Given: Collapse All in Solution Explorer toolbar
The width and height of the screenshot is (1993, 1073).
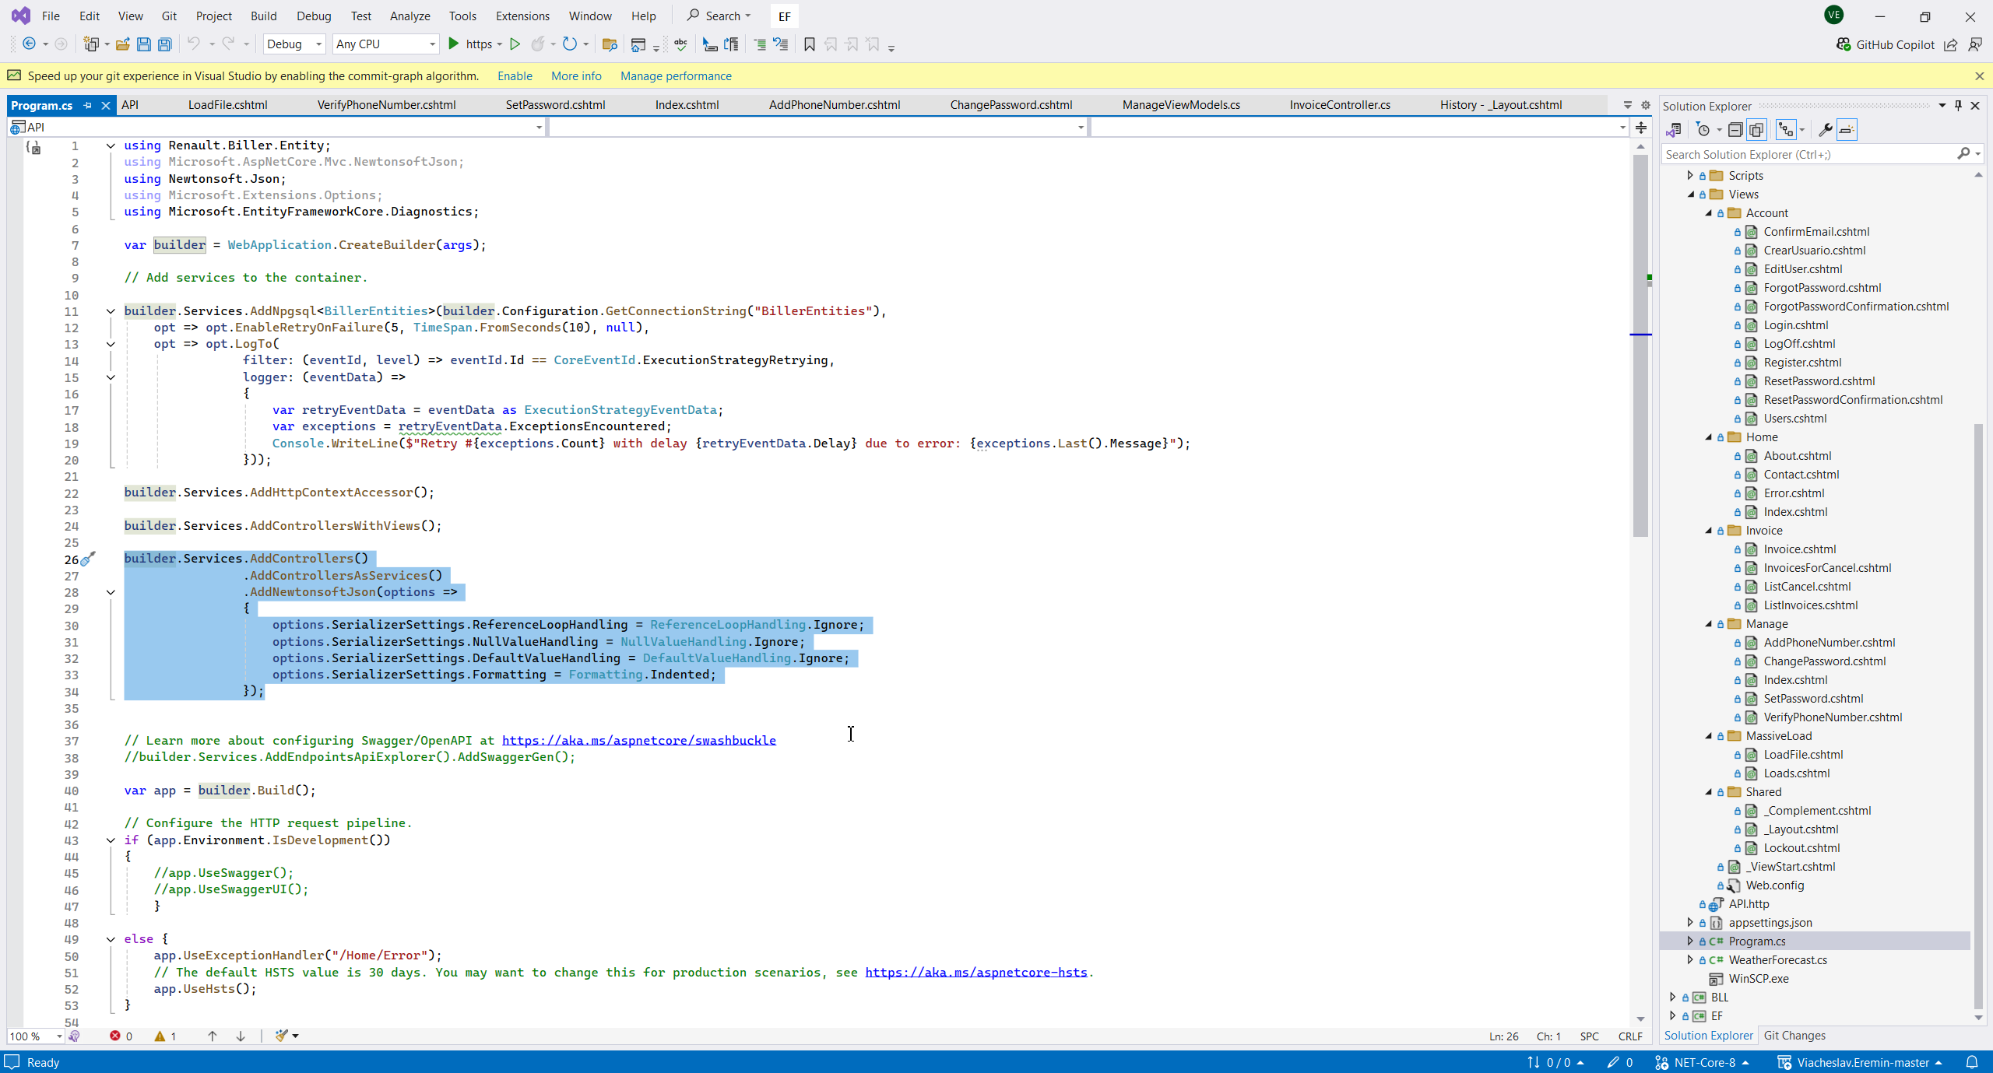Looking at the screenshot, I should pos(1735,130).
